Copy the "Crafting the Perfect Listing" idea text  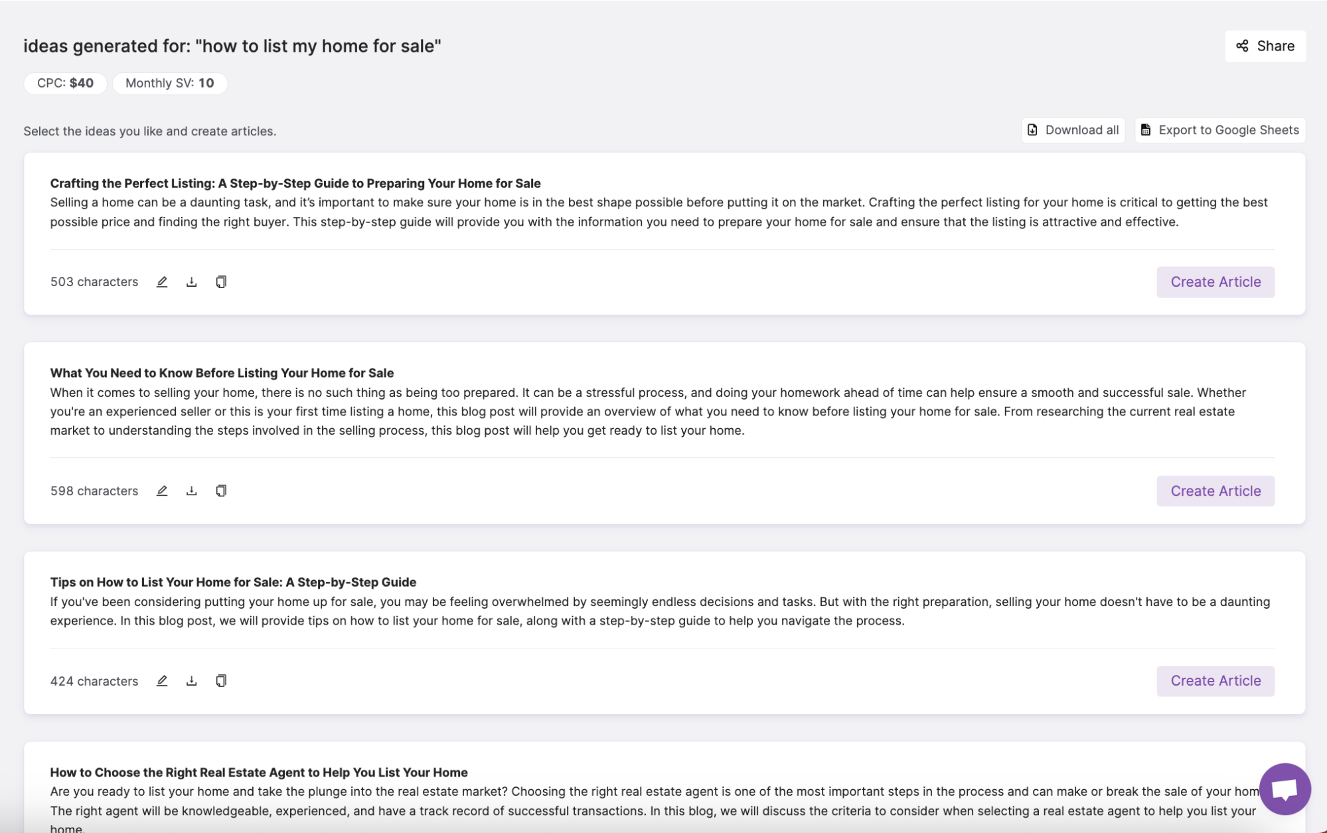tap(220, 281)
